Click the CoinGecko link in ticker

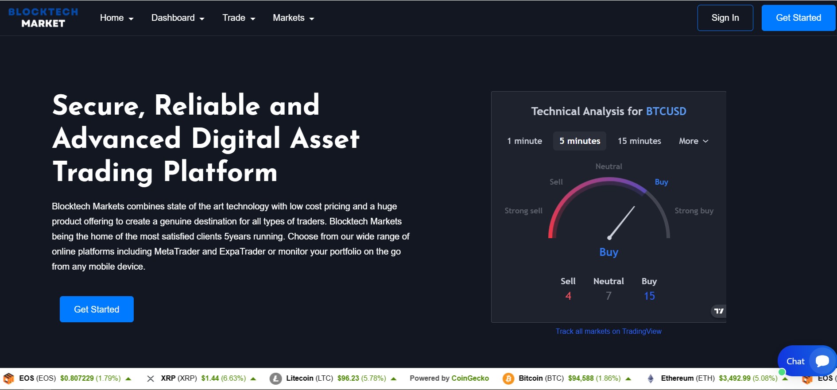pyautogui.click(x=470, y=378)
